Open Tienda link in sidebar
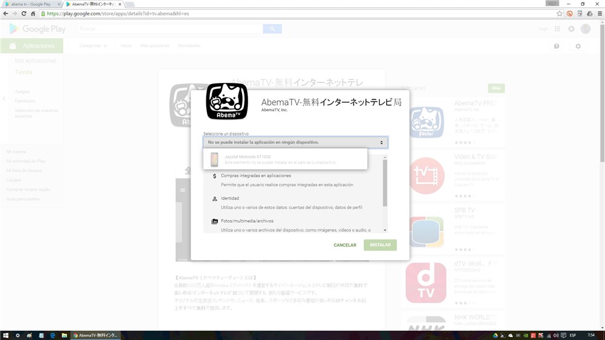Image resolution: width=605 pixels, height=340 pixels. 24,72
